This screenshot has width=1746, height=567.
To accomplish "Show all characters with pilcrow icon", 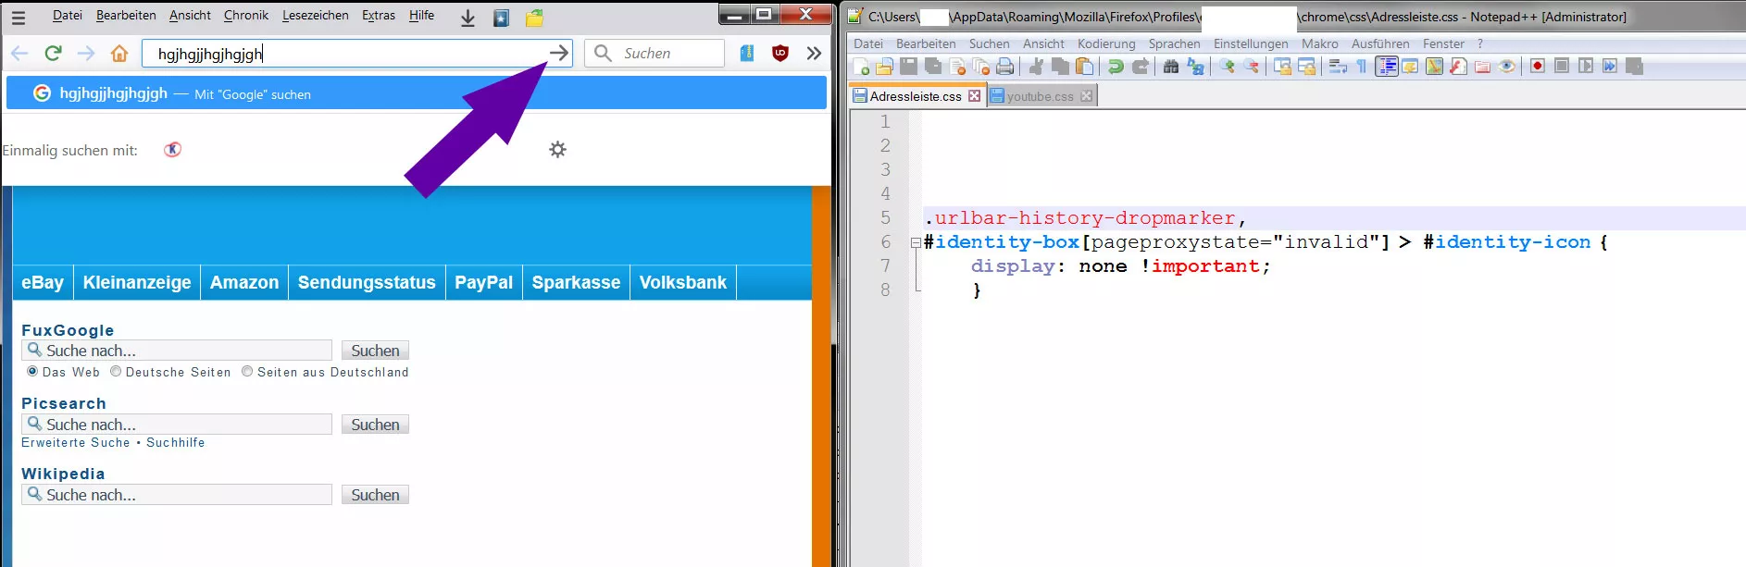I will pos(1362,67).
